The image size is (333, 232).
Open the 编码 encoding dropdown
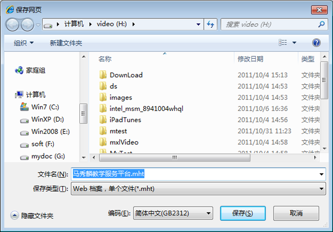tap(208, 213)
